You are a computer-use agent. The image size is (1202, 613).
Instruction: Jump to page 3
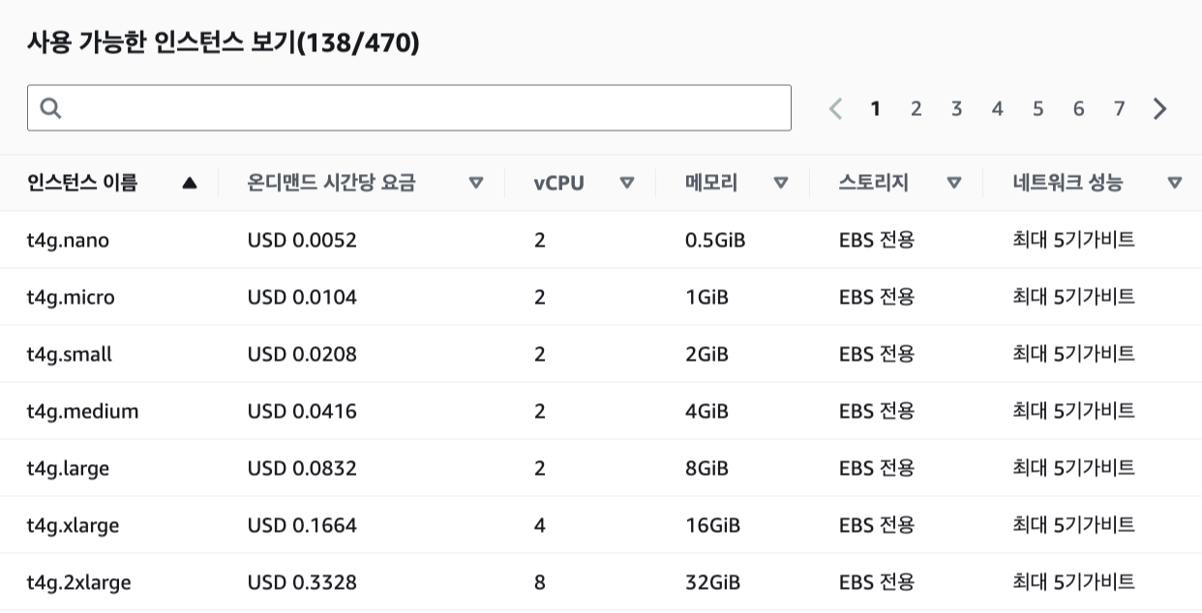click(x=956, y=108)
